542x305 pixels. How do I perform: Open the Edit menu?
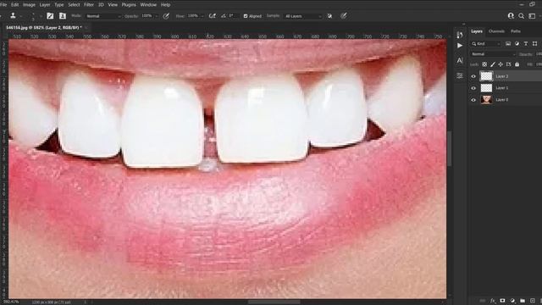click(15, 5)
